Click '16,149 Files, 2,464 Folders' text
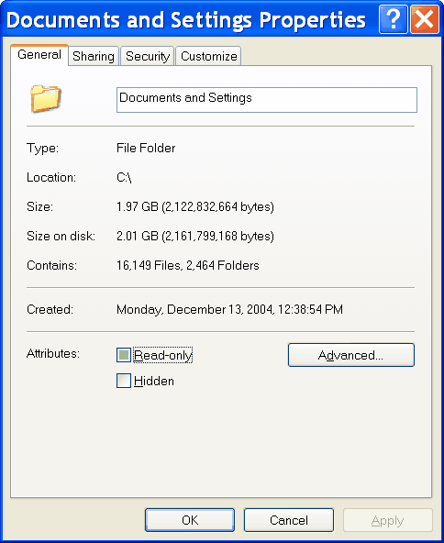Image resolution: width=444 pixels, height=543 pixels. (x=188, y=266)
